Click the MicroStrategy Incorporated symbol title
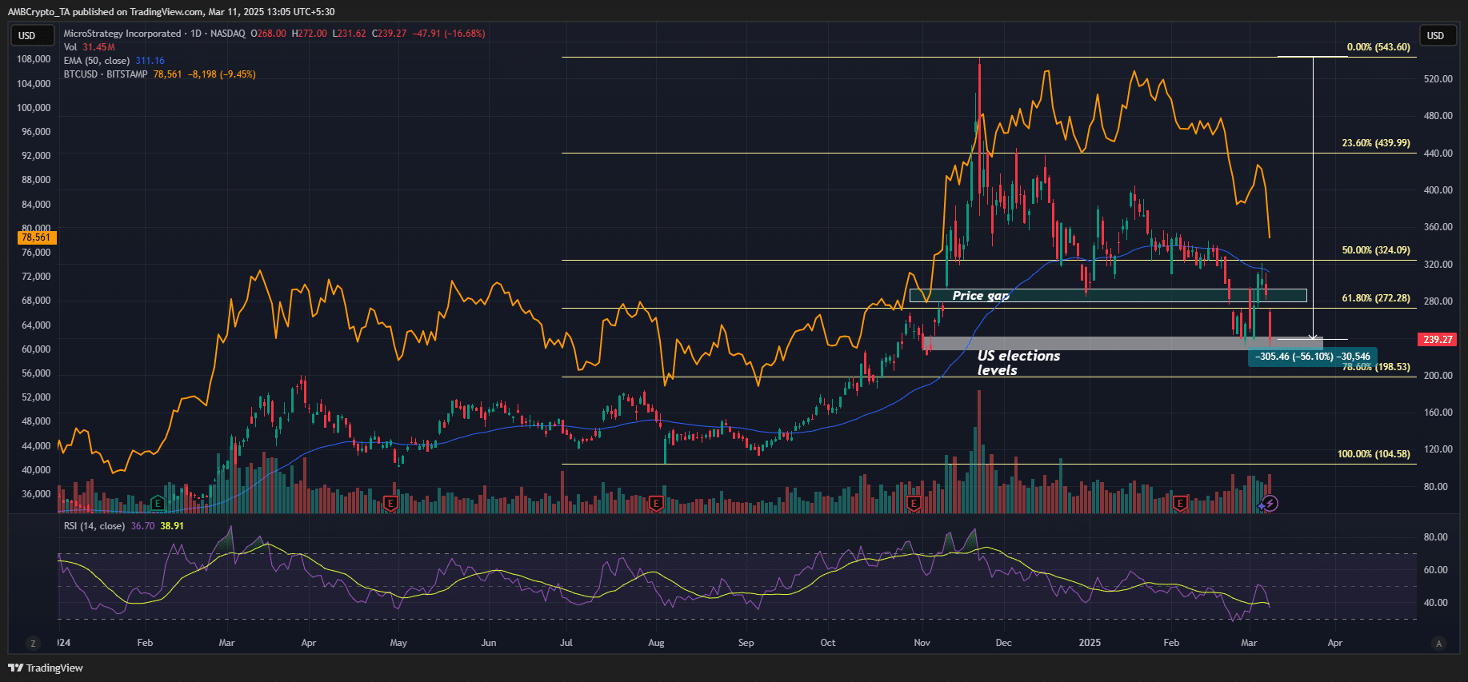Viewport: 1468px width, 682px height. pos(122,34)
